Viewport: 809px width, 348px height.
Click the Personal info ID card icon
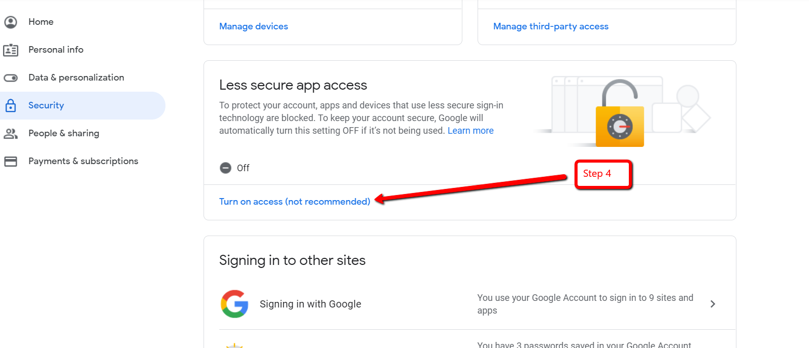[11, 50]
